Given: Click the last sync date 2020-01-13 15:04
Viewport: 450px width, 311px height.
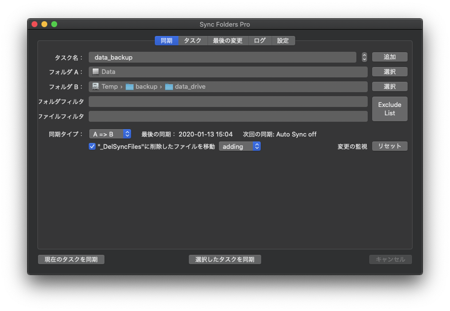Looking at the screenshot, I should click(x=206, y=134).
